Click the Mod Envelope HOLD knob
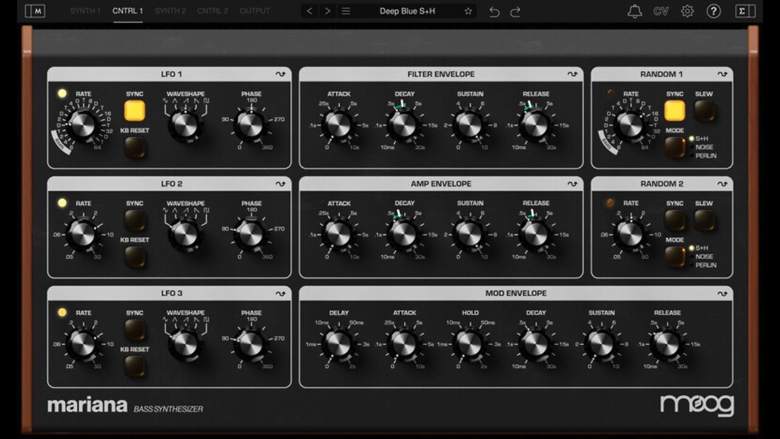780x439 pixels. pos(470,343)
